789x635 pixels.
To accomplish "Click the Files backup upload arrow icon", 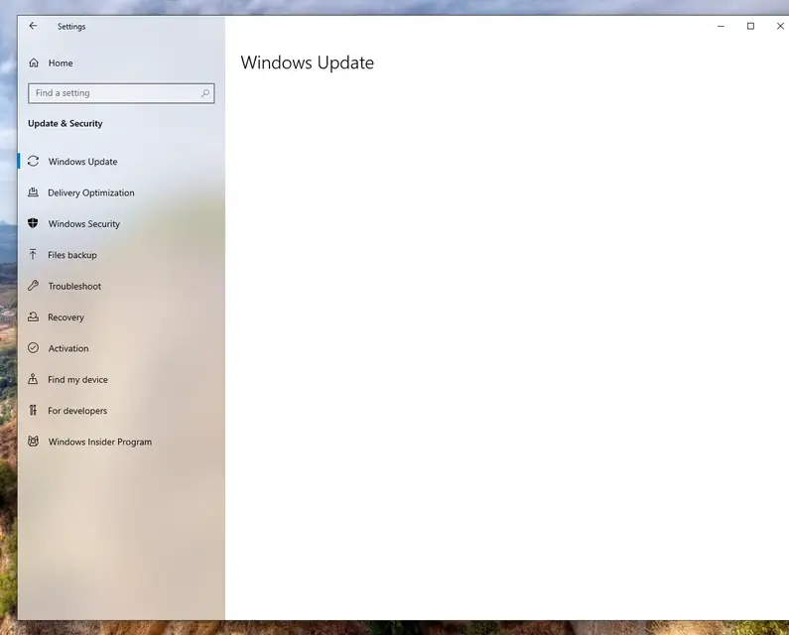I will [x=33, y=254].
